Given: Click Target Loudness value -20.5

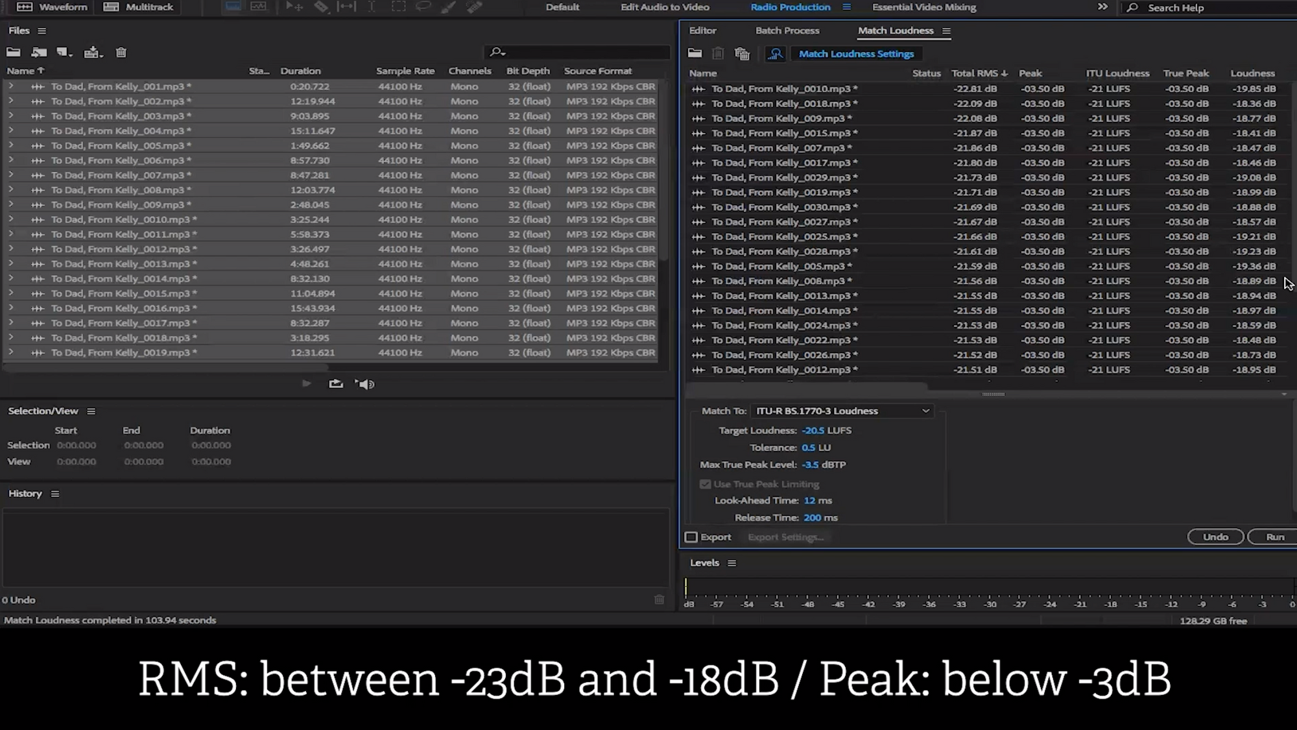Looking at the screenshot, I should [813, 430].
